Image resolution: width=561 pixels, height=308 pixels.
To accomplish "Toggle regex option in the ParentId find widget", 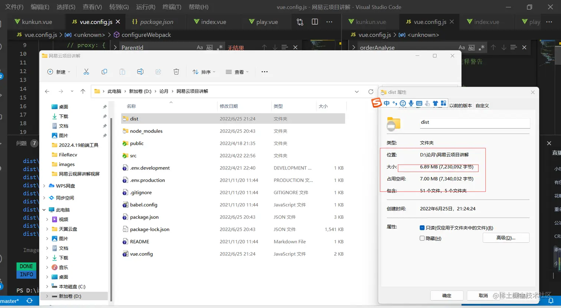I will pyautogui.click(x=220, y=47).
